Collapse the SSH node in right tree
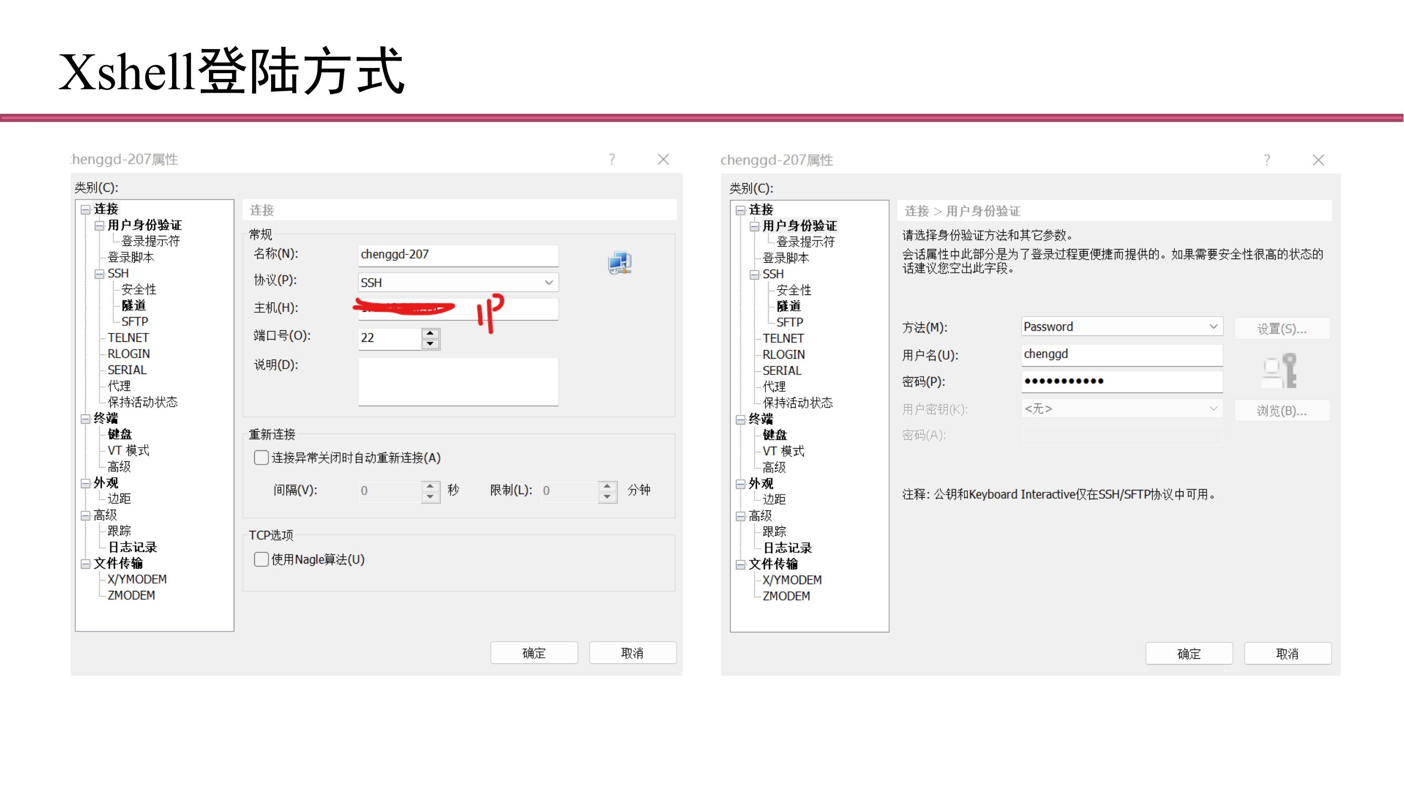The image size is (1404, 790). [x=754, y=274]
